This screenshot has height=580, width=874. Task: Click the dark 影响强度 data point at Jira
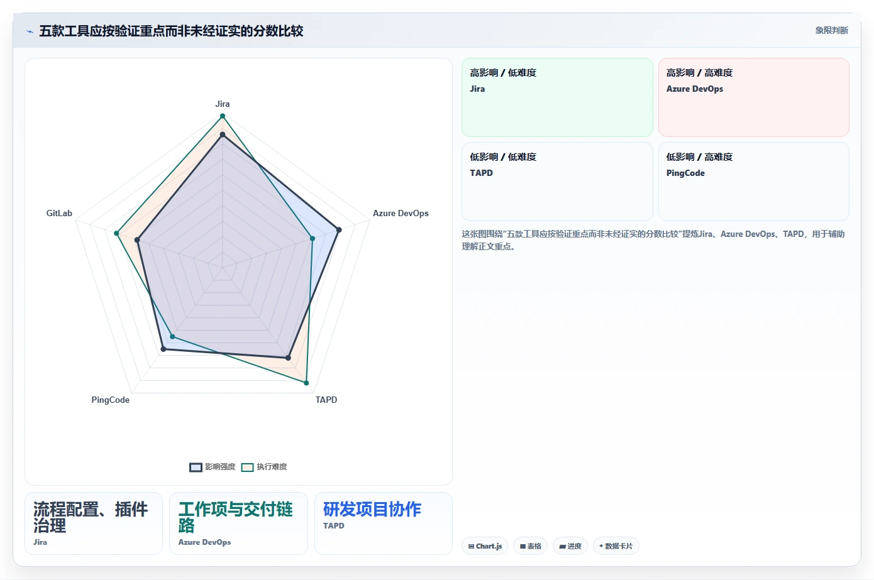pos(222,134)
